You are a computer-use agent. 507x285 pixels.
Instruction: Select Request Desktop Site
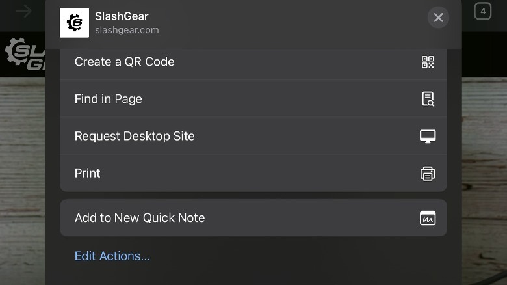pyautogui.click(x=135, y=136)
